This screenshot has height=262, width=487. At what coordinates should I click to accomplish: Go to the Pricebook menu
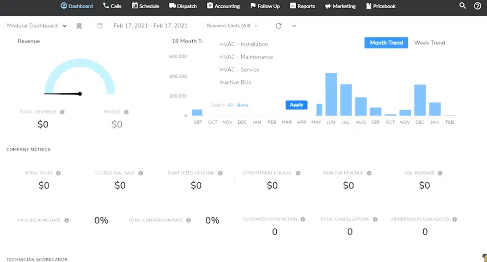pyautogui.click(x=381, y=6)
